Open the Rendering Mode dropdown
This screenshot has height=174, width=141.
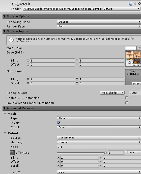click(99, 22)
